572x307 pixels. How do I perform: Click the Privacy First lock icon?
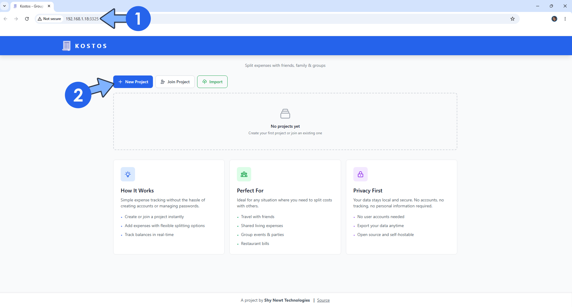[x=361, y=174]
